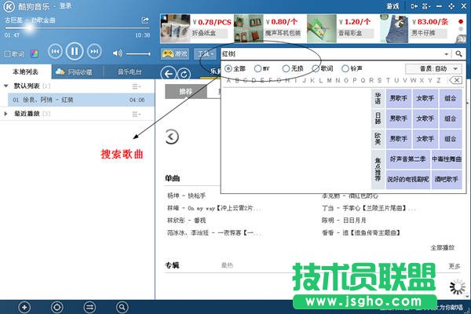Screen dimensions: 471x314
Task: Change the play mode with the shuffle icon
Action: (89, 308)
